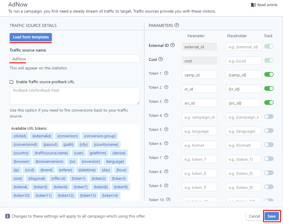Edit Token 2 placeholder field {cr_id}
Screen dimensions: 283x224
click(243, 89)
